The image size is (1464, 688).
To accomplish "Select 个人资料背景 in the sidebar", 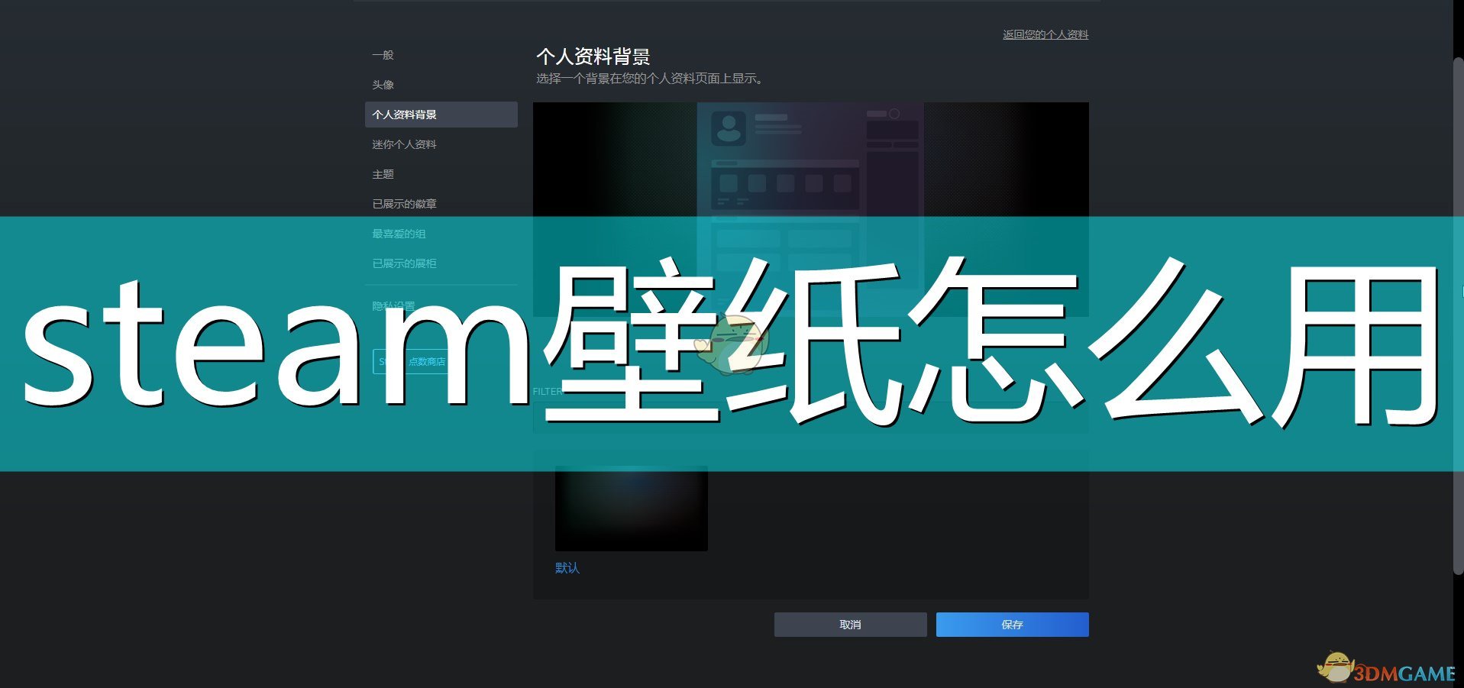I will [441, 115].
